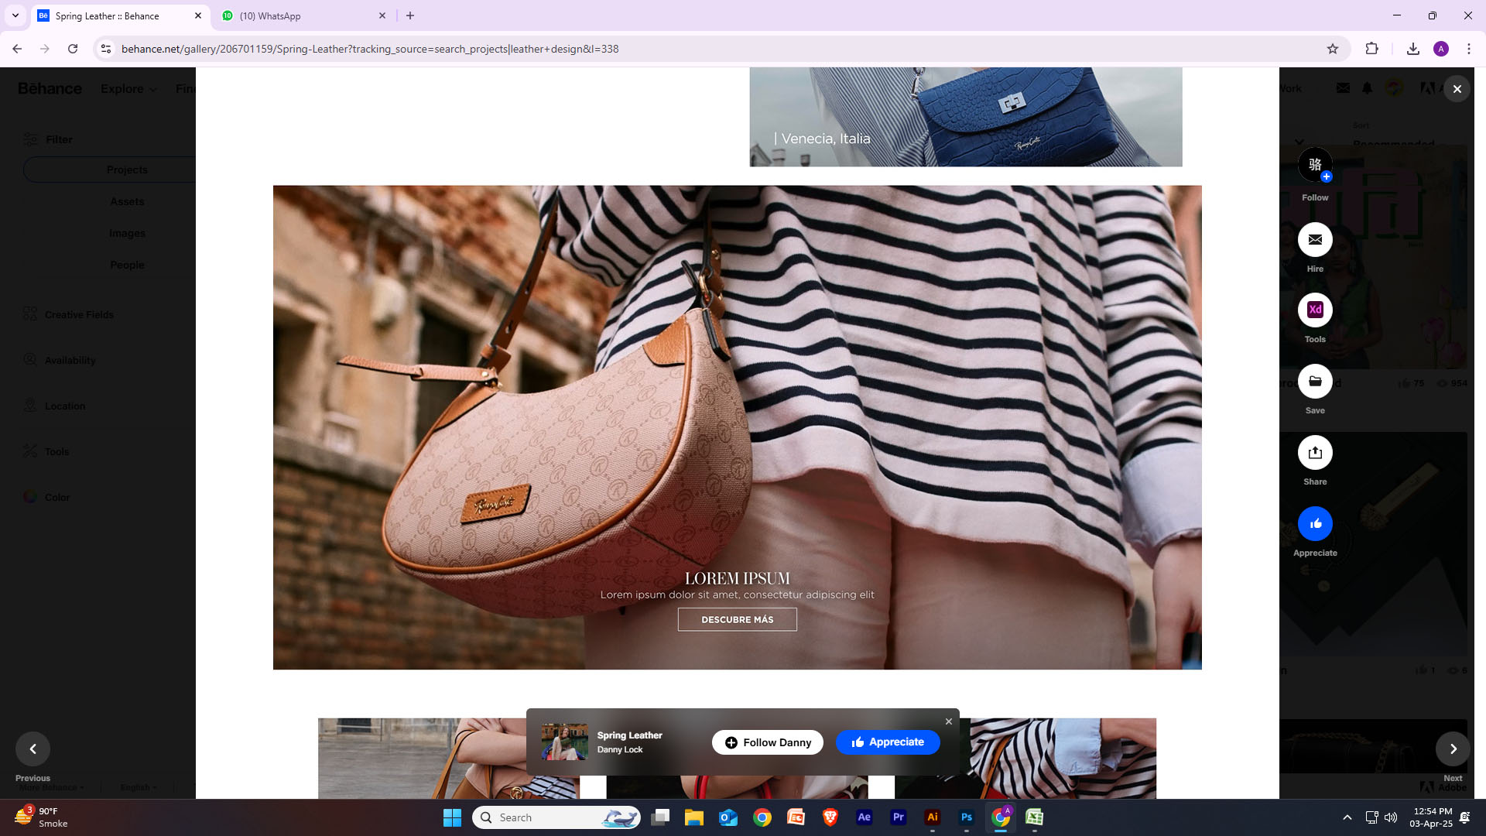The image size is (1486, 836).
Task: Go to the next project arrow
Action: click(1453, 749)
